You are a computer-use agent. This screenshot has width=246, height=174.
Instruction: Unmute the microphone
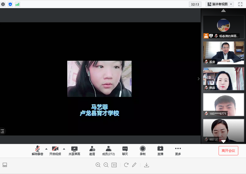37,151
